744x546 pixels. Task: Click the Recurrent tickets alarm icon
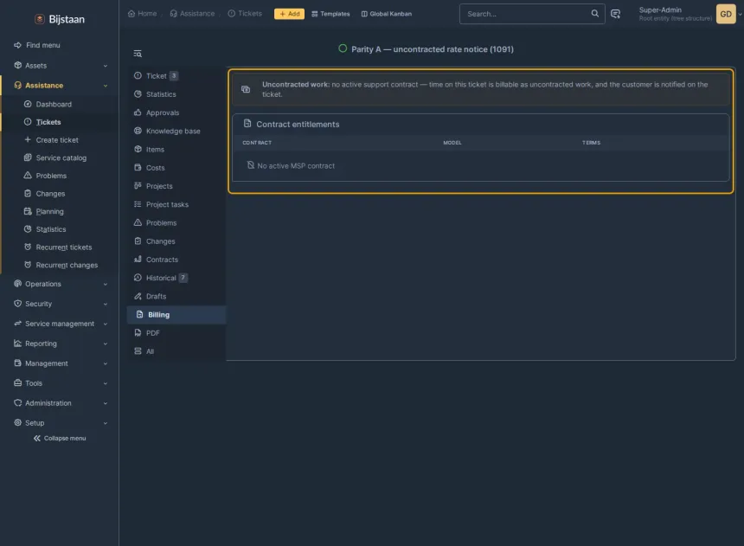(x=28, y=247)
